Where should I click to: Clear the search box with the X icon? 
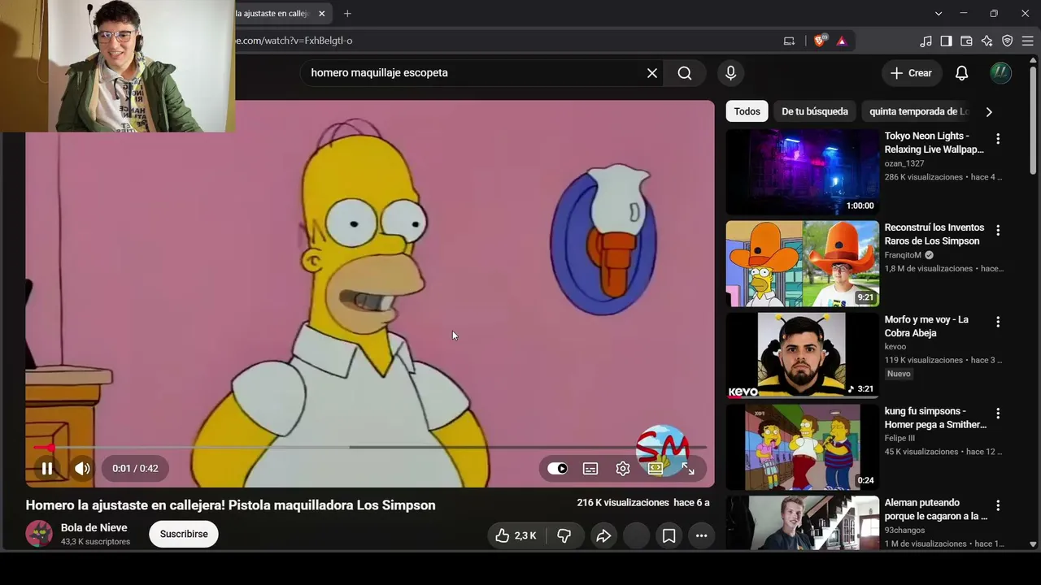652,73
